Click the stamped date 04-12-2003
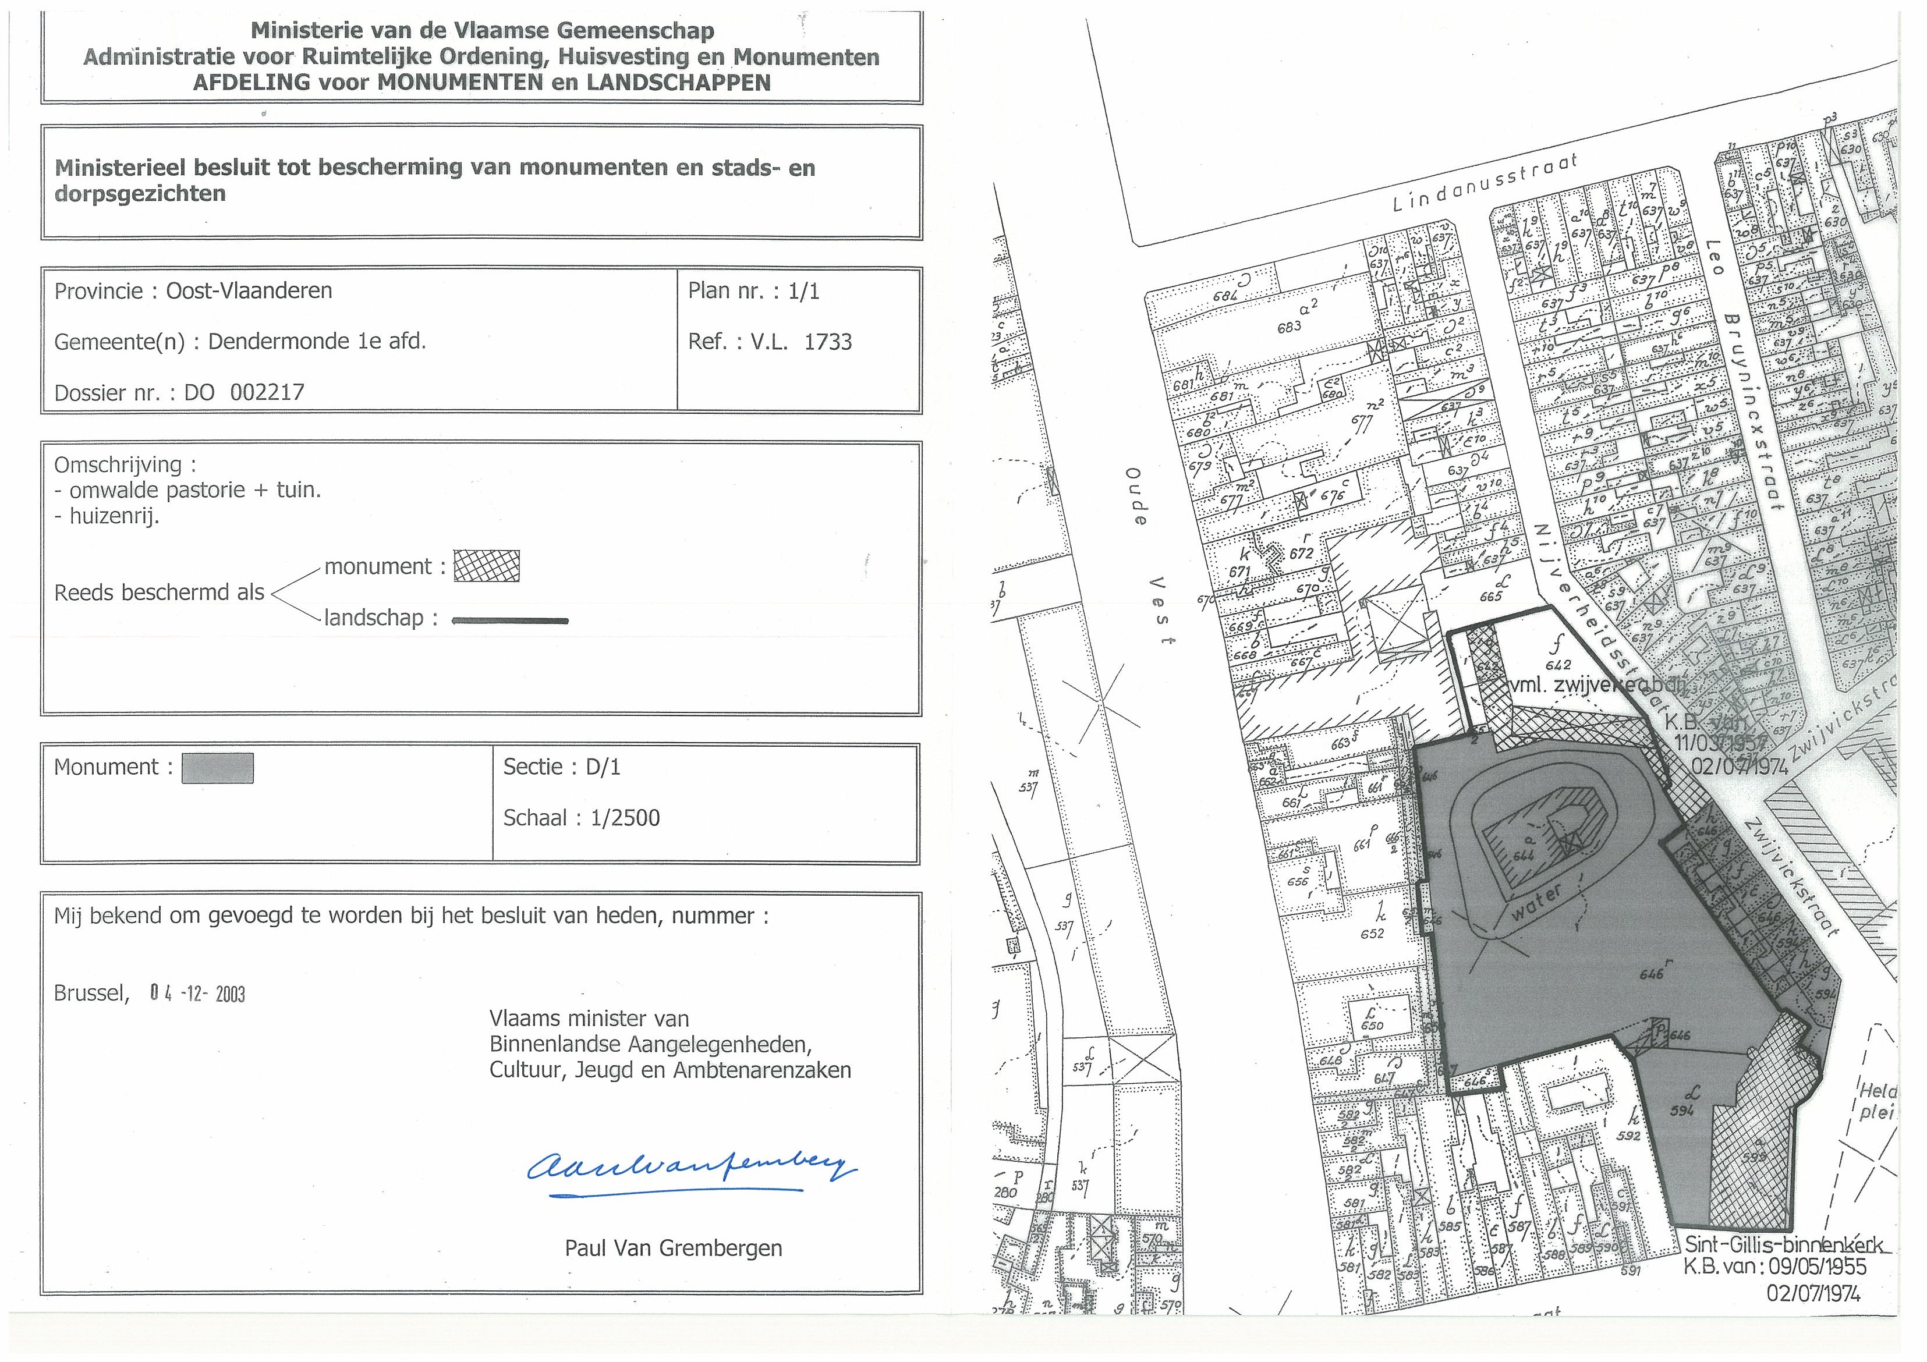 click(x=198, y=994)
